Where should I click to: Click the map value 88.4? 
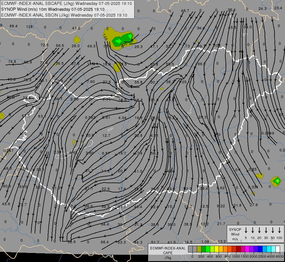[x=13, y=26]
